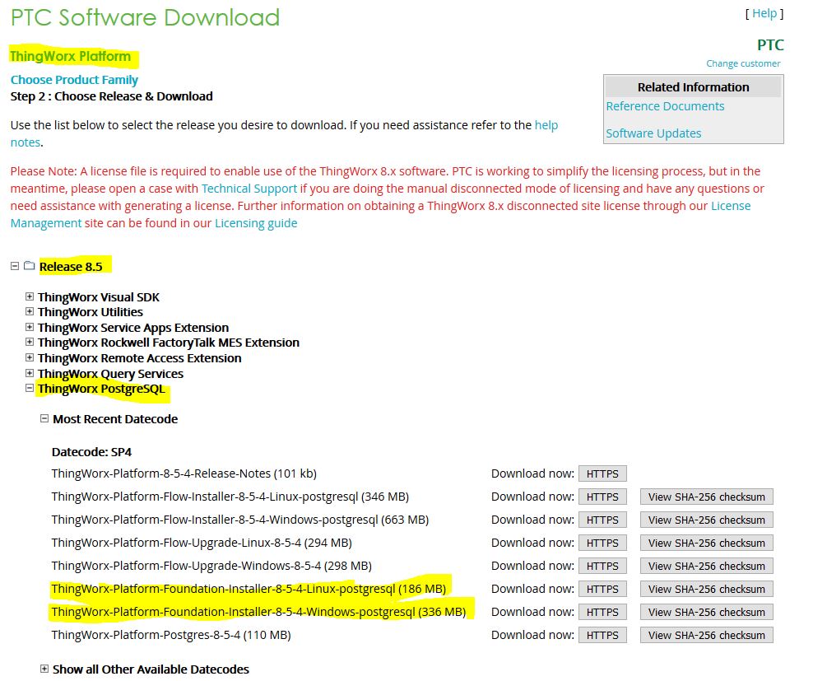Expand Show all Other Available Datecodes

pyautogui.click(x=44, y=669)
